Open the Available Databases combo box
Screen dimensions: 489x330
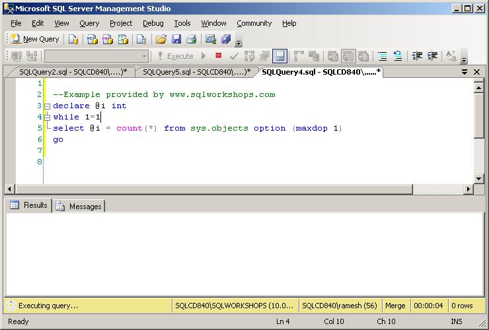tap(96, 56)
